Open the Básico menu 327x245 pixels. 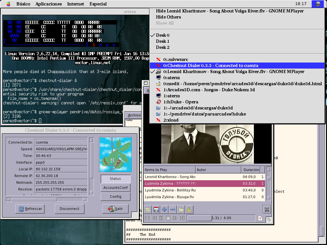23,4
